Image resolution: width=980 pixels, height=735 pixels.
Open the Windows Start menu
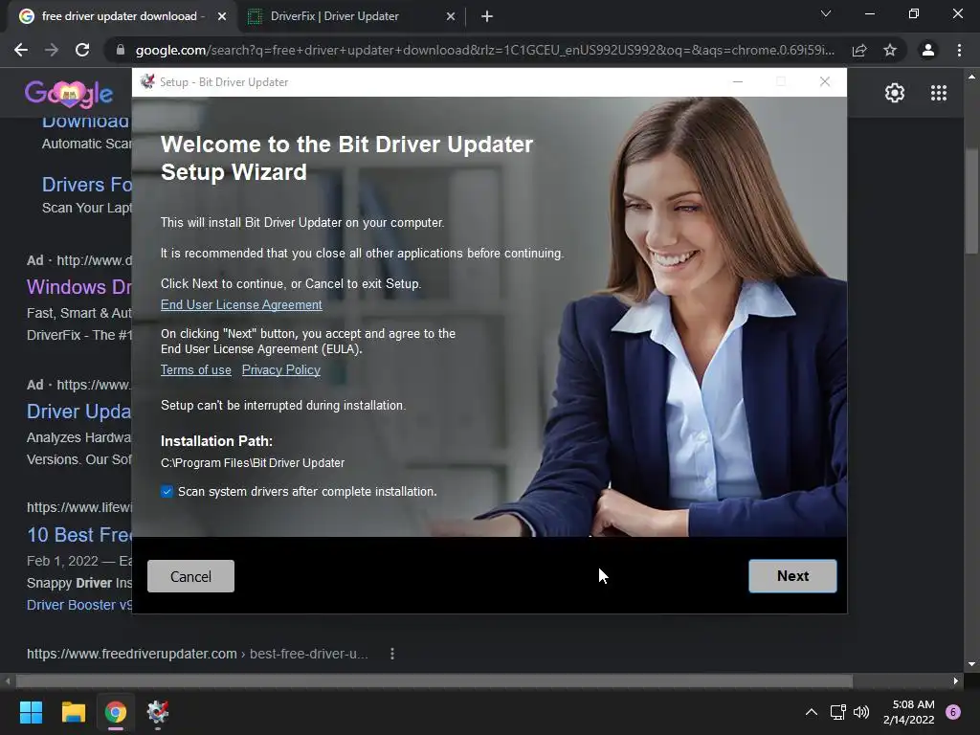(x=31, y=712)
